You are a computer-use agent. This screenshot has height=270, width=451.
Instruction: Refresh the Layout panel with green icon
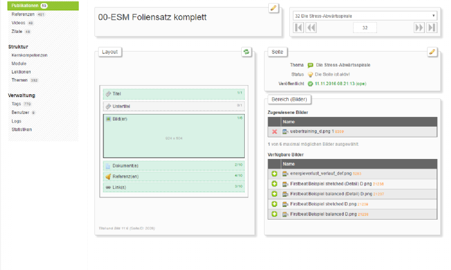coord(246,52)
